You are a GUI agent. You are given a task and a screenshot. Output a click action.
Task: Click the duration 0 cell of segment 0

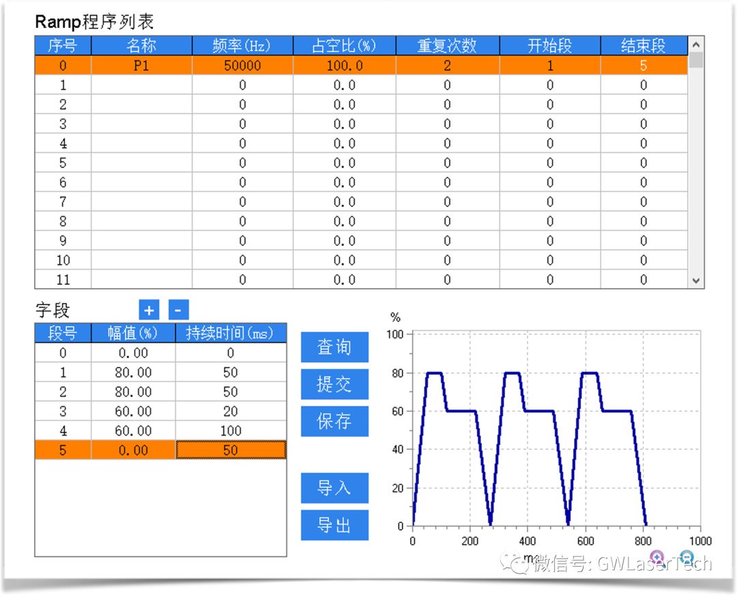[231, 353]
